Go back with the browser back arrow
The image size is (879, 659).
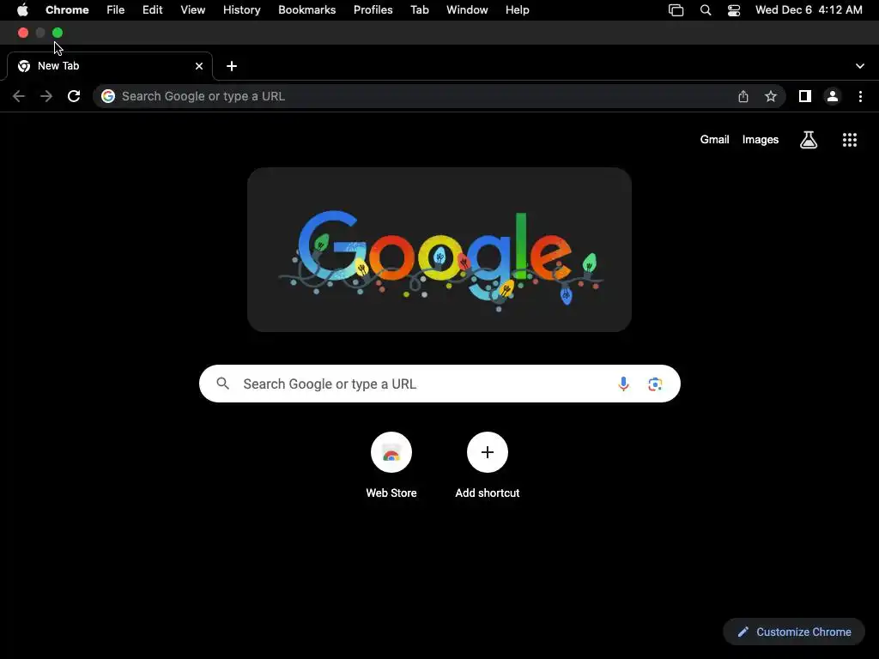click(x=19, y=96)
